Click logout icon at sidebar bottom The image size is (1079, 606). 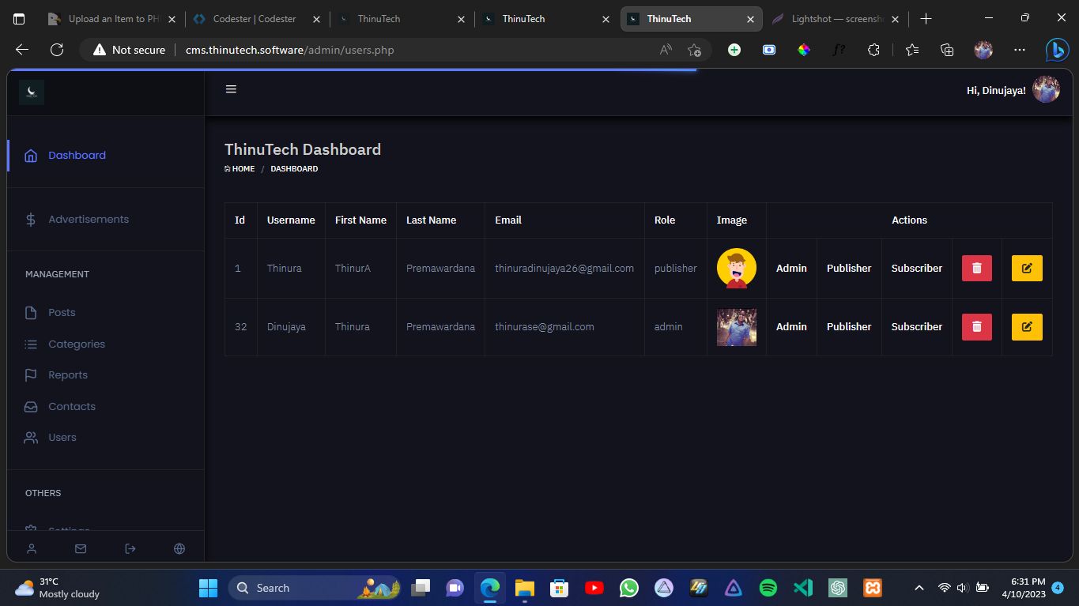[130, 548]
